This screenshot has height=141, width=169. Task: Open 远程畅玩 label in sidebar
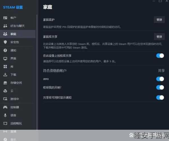[x=16, y=124]
